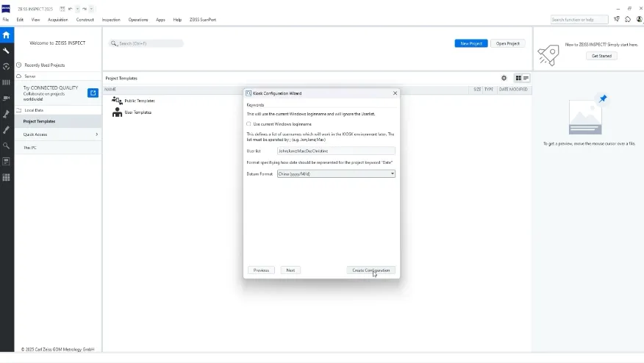The width and height of the screenshot is (644, 363).
Task: Click Next in the Kiosk wizard
Action: click(x=290, y=270)
